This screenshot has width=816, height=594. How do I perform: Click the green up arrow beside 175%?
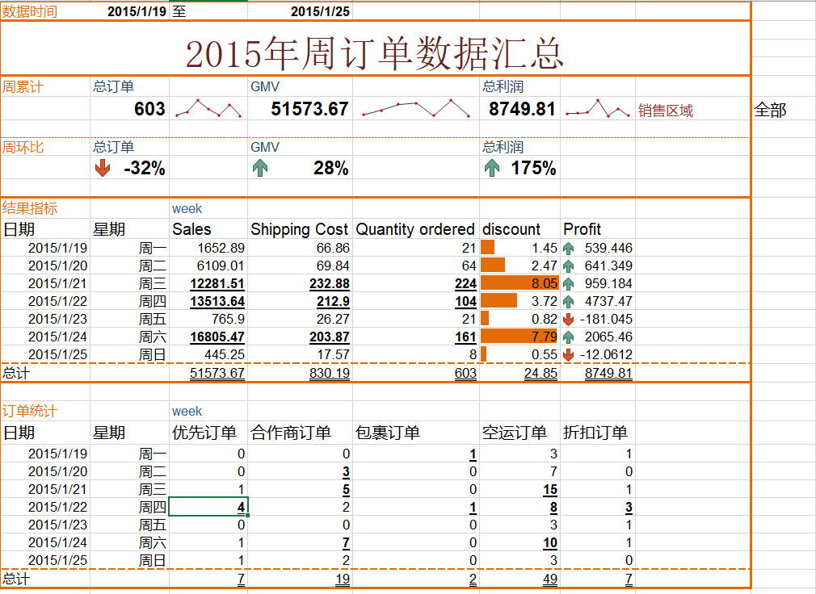coord(492,168)
